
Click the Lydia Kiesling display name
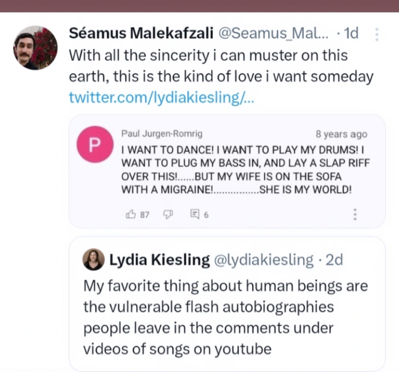[159, 260]
